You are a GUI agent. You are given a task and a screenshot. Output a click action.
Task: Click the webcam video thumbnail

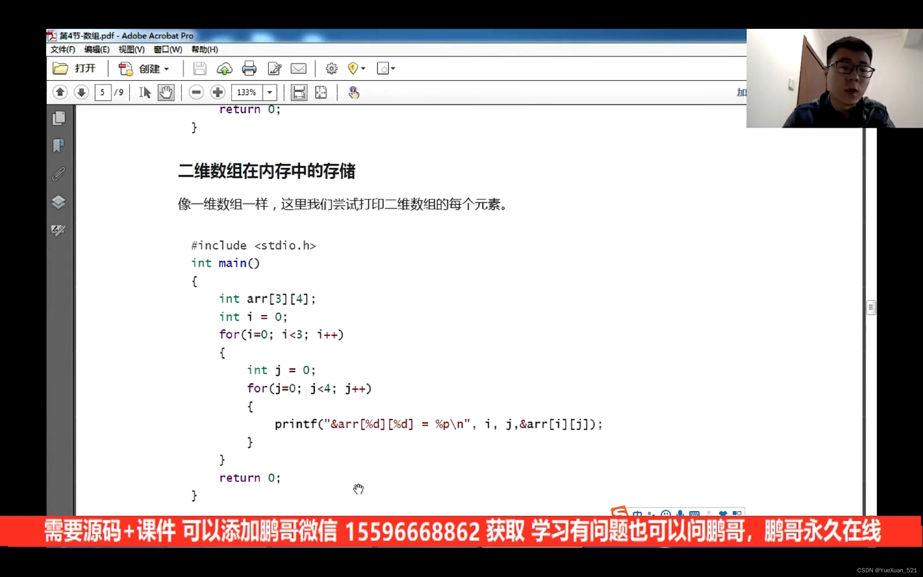click(835, 78)
